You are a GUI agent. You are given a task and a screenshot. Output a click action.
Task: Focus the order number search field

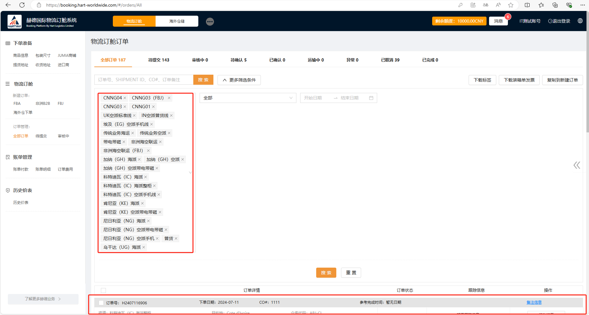pos(144,80)
